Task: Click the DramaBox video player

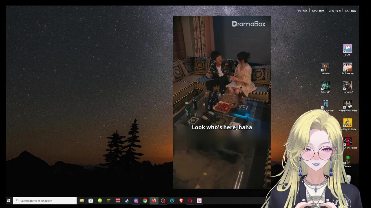Action: coord(222,102)
